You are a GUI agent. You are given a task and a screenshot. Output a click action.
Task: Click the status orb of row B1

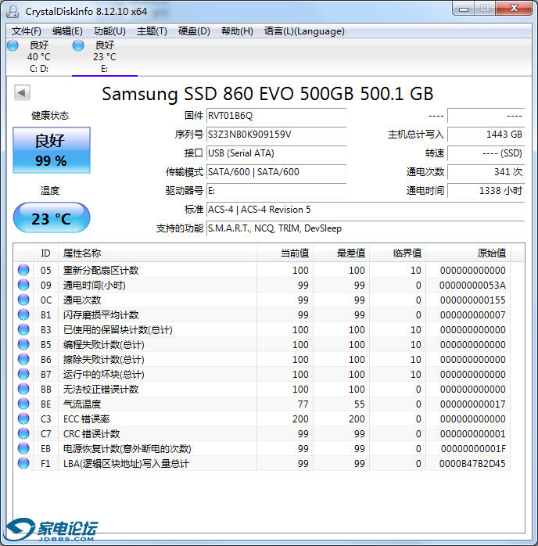23,314
